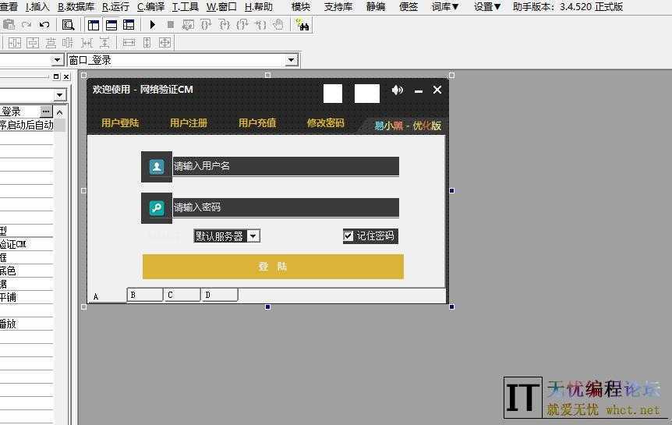The image size is (672, 425).
Task: Open the 词库 dropdown menu
Action: click(445, 7)
